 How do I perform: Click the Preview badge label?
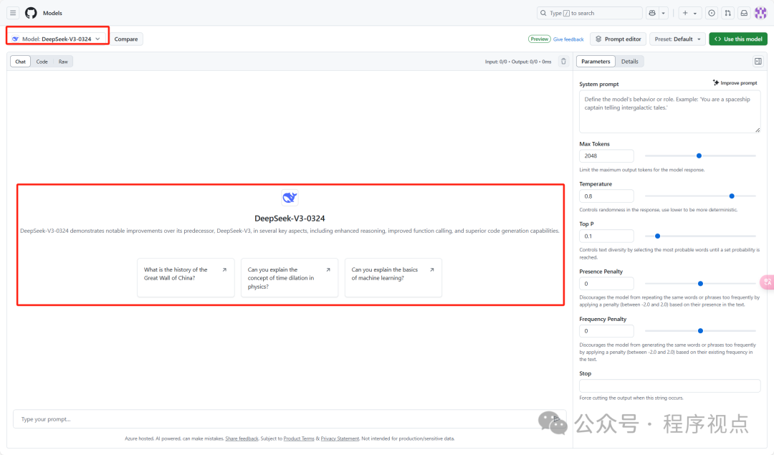[539, 39]
